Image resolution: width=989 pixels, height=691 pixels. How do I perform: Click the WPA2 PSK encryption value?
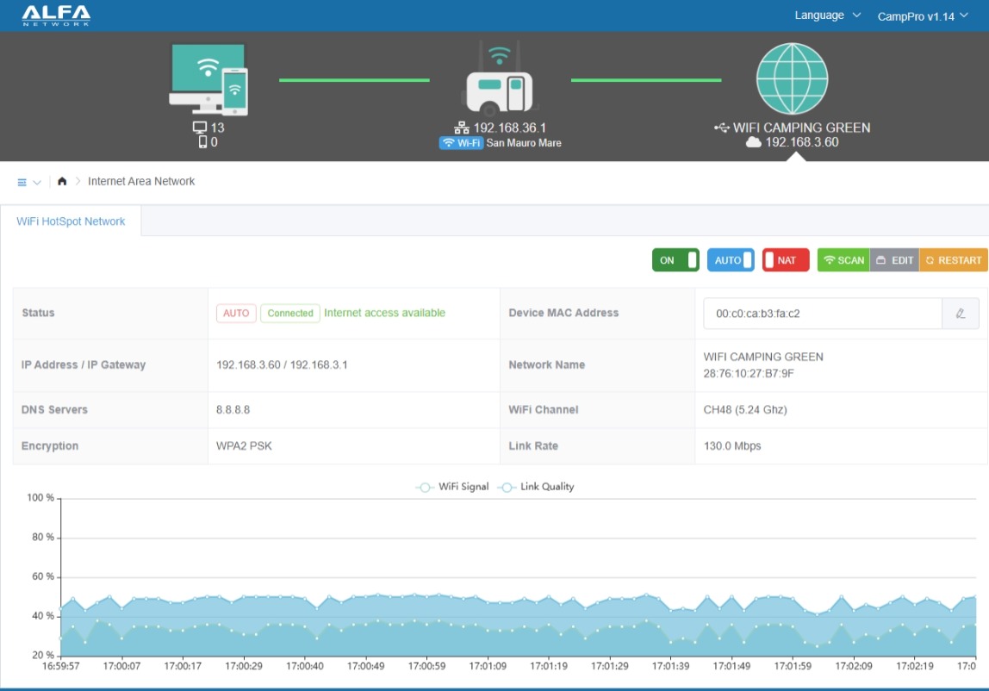point(244,446)
